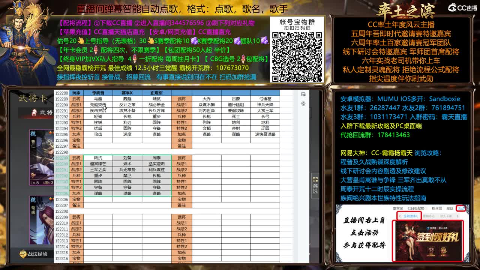
Task: Click the CC直播 logo
Action: [x=462, y=8]
